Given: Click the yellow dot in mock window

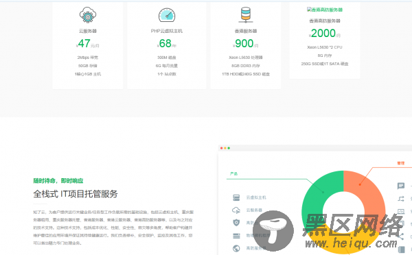Looking at the screenshot, I should click(225, 148).
